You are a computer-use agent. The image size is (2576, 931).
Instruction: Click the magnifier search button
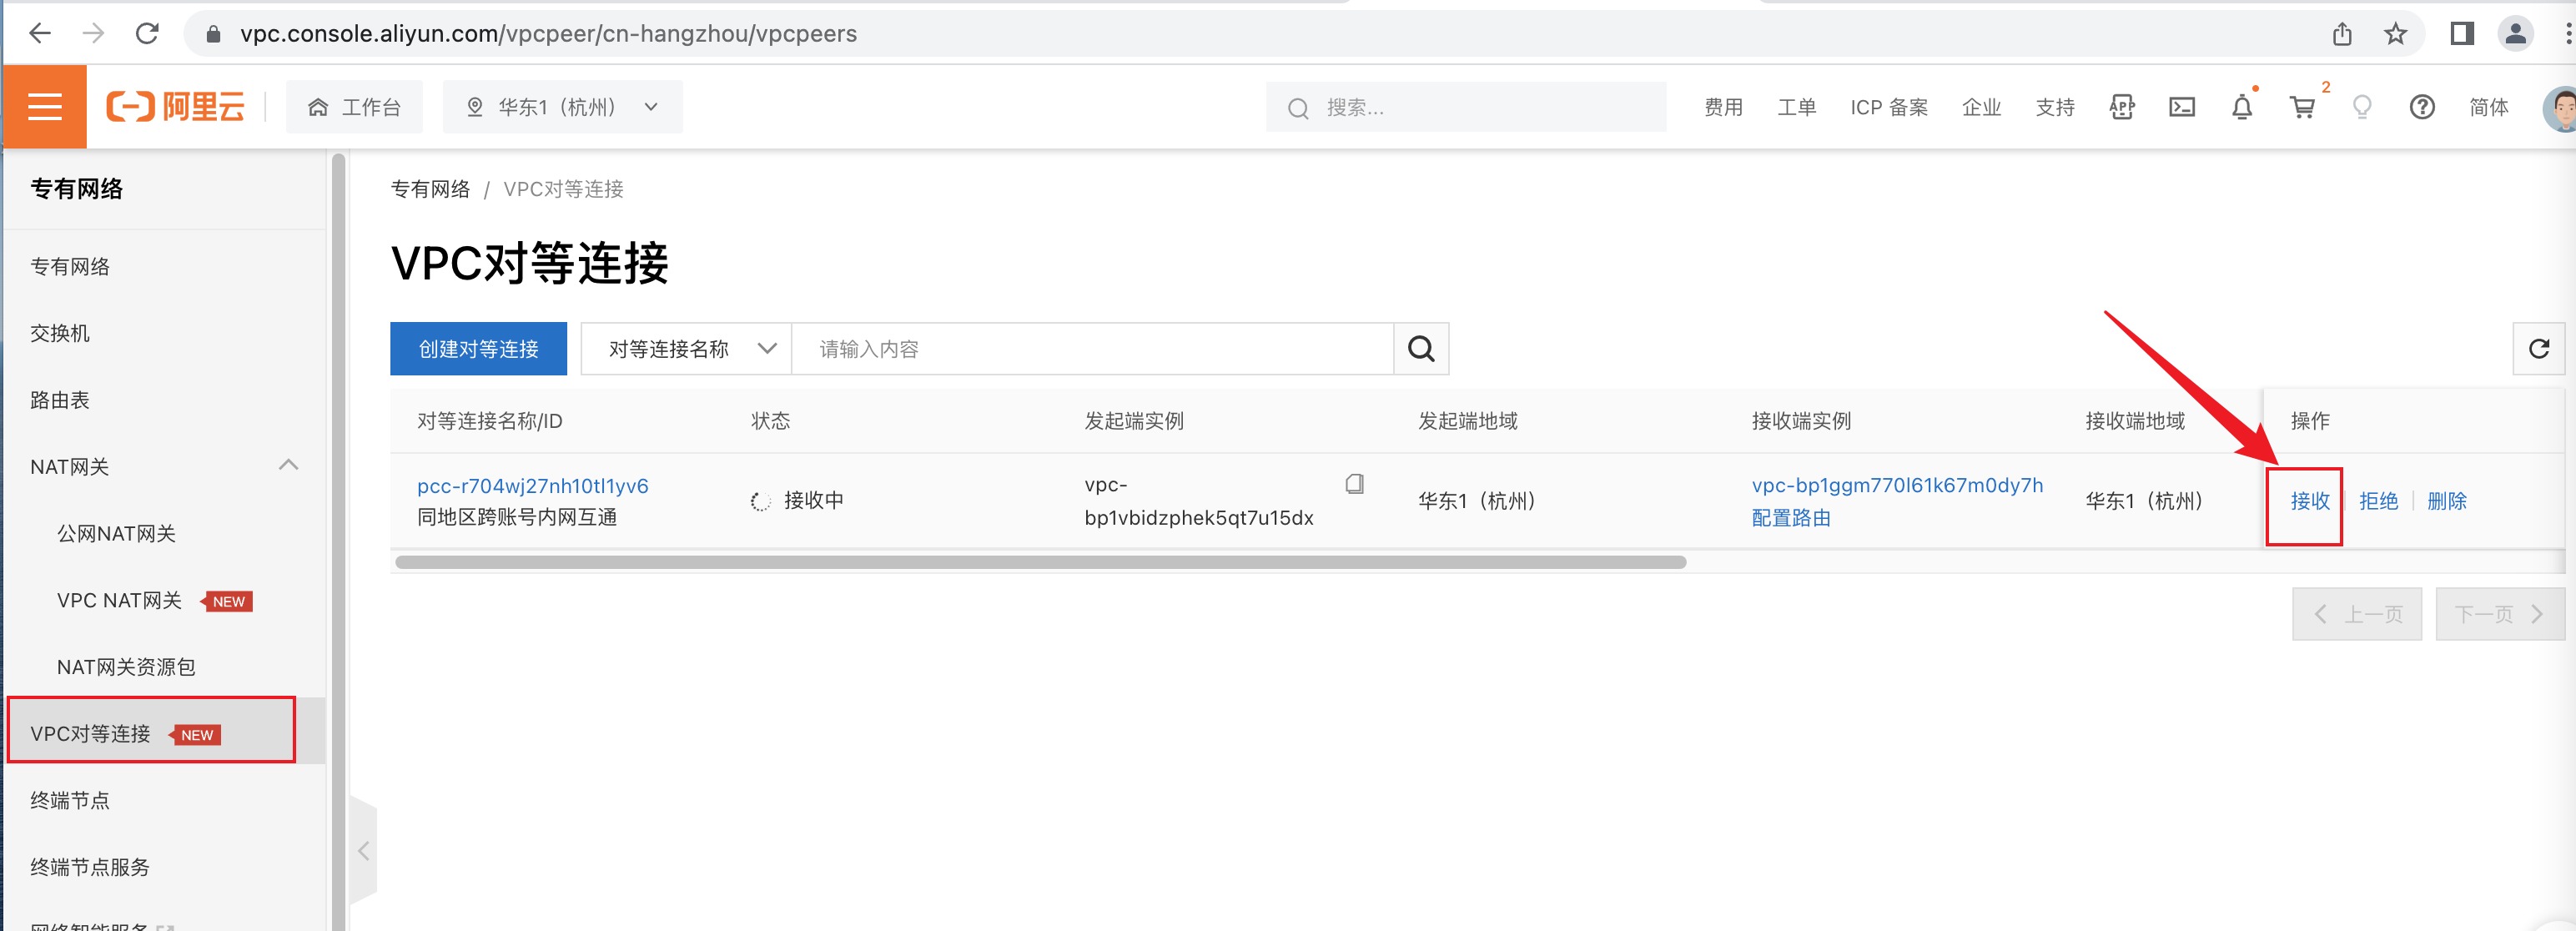point(1421,349)
